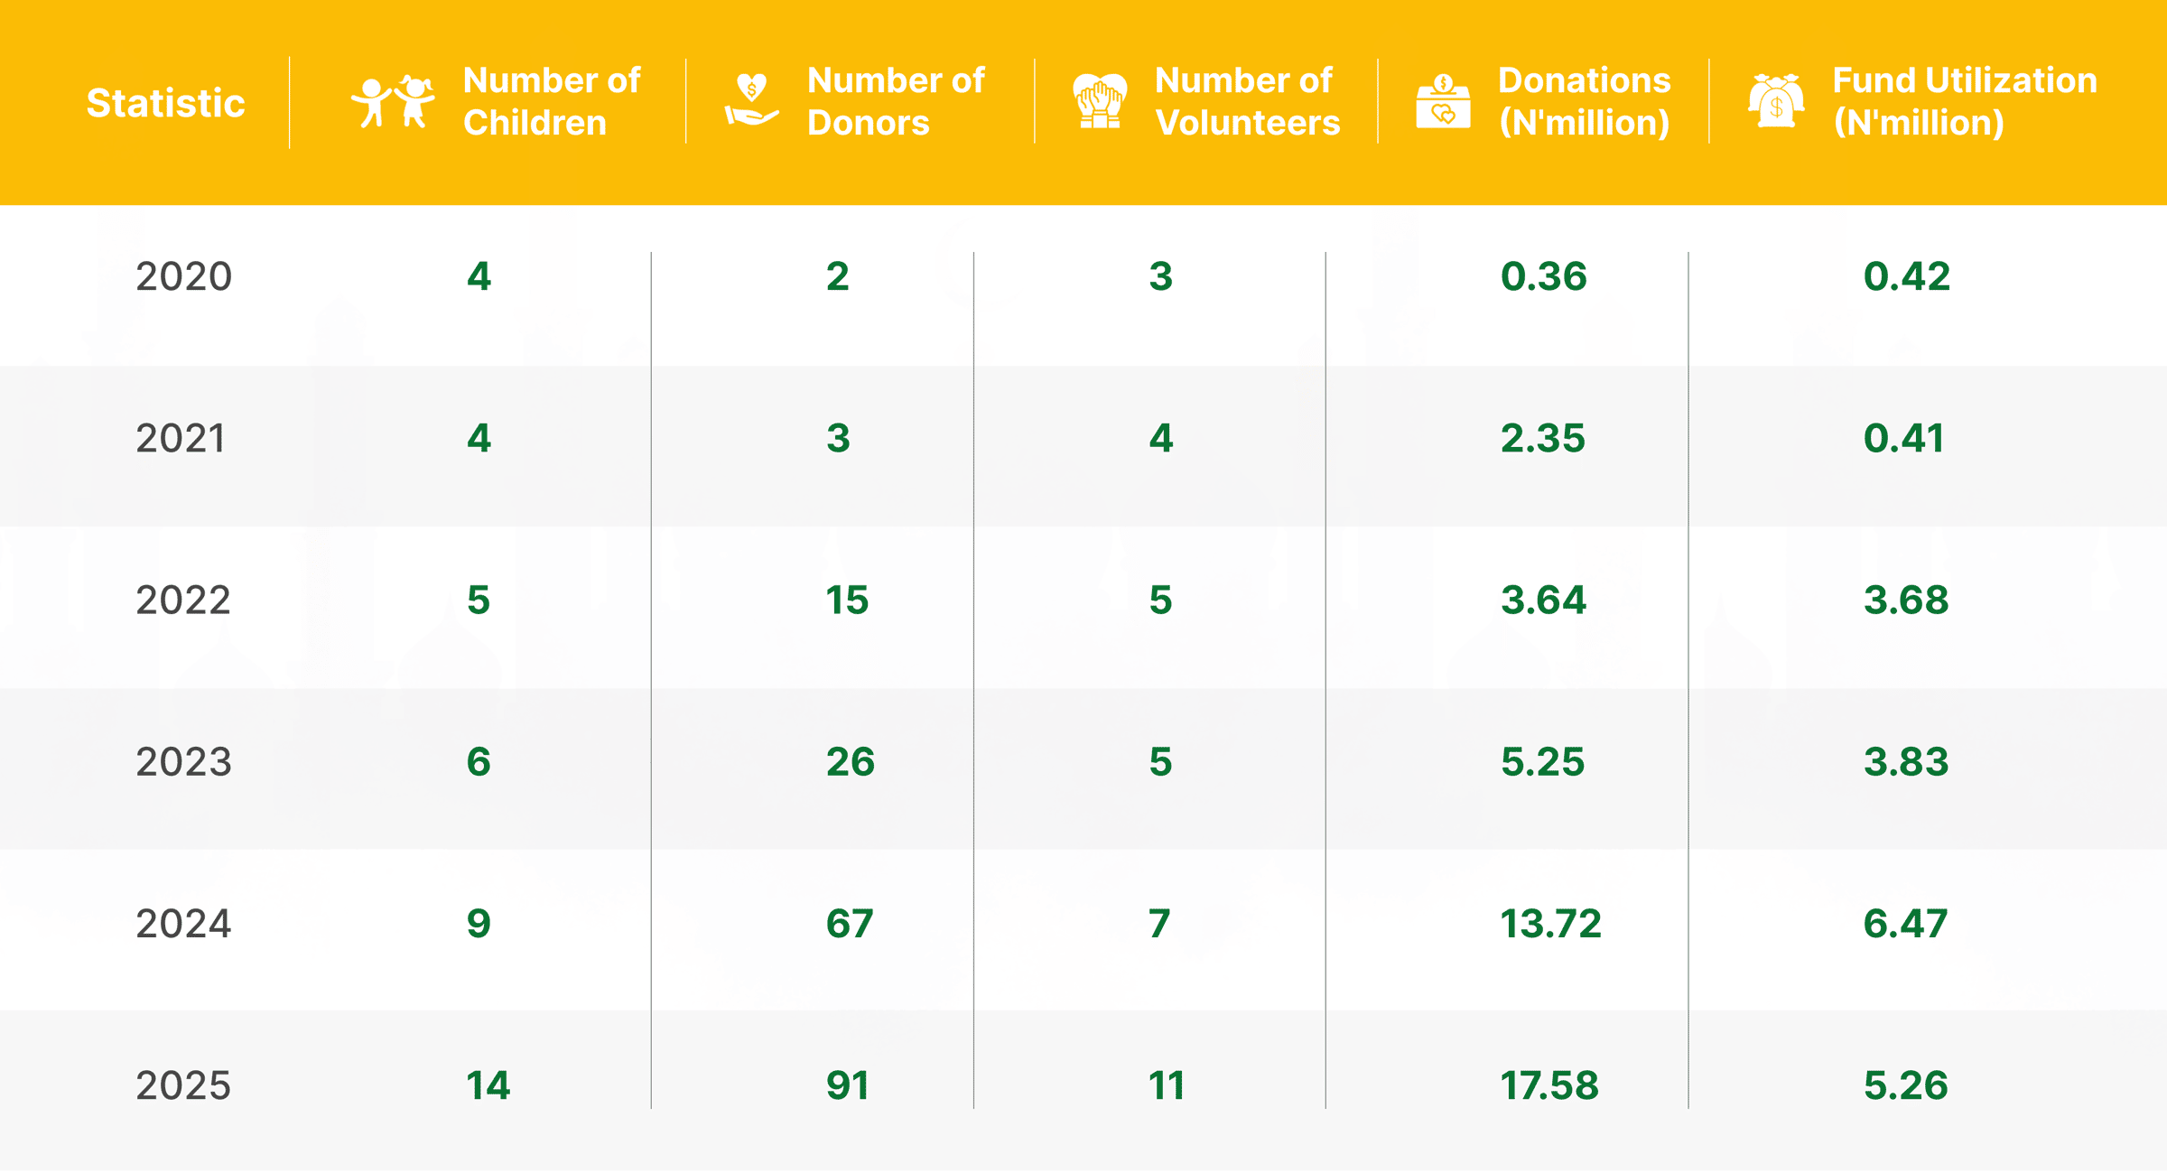Select the Statistic column header

pyautogui.click(x=165, y=103)
